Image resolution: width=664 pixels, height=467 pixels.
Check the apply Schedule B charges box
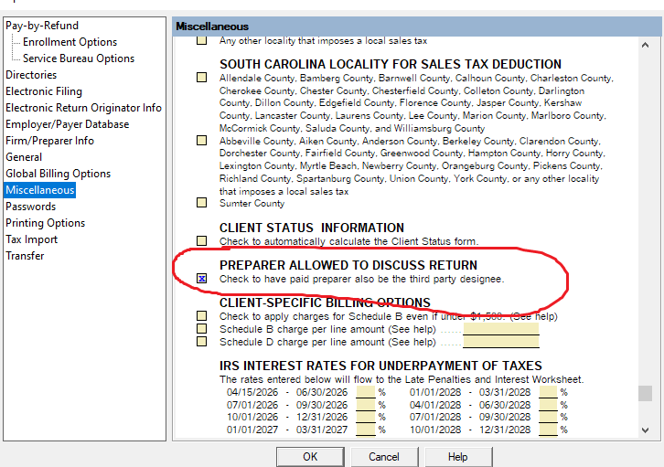click(x=202, y=316)
